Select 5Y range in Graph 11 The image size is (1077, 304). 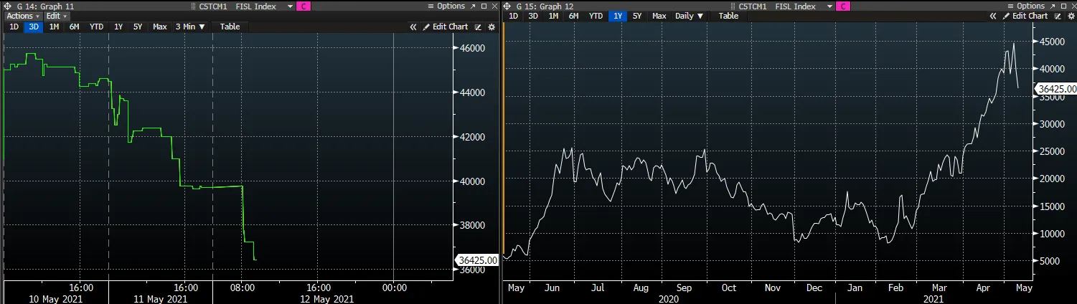[x=138, y=27]
